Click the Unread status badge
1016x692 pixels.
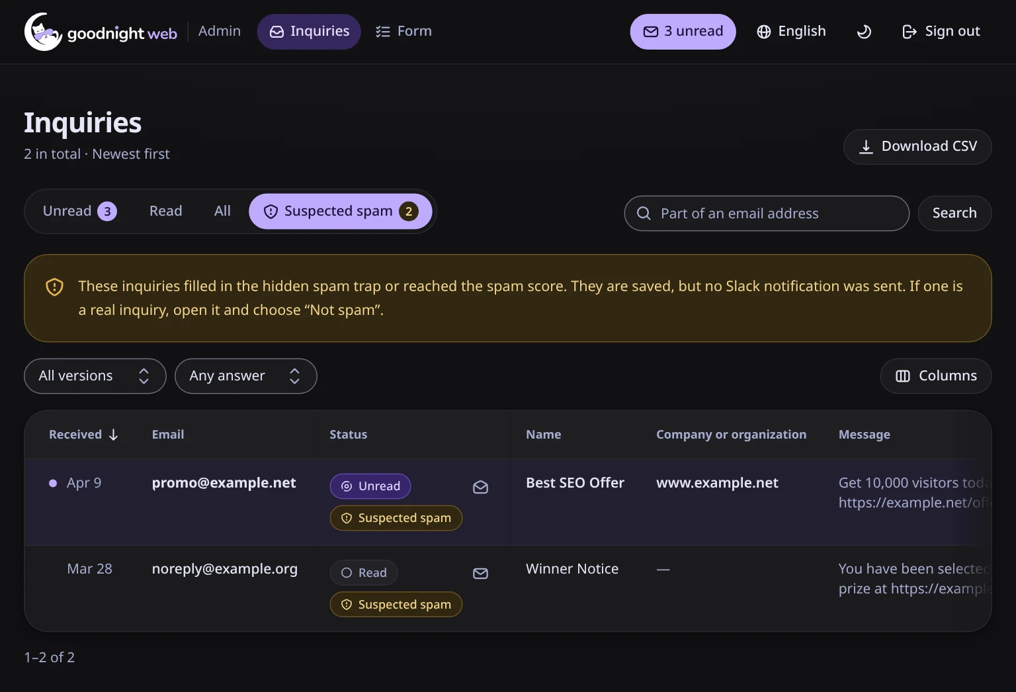pos(370,486)
